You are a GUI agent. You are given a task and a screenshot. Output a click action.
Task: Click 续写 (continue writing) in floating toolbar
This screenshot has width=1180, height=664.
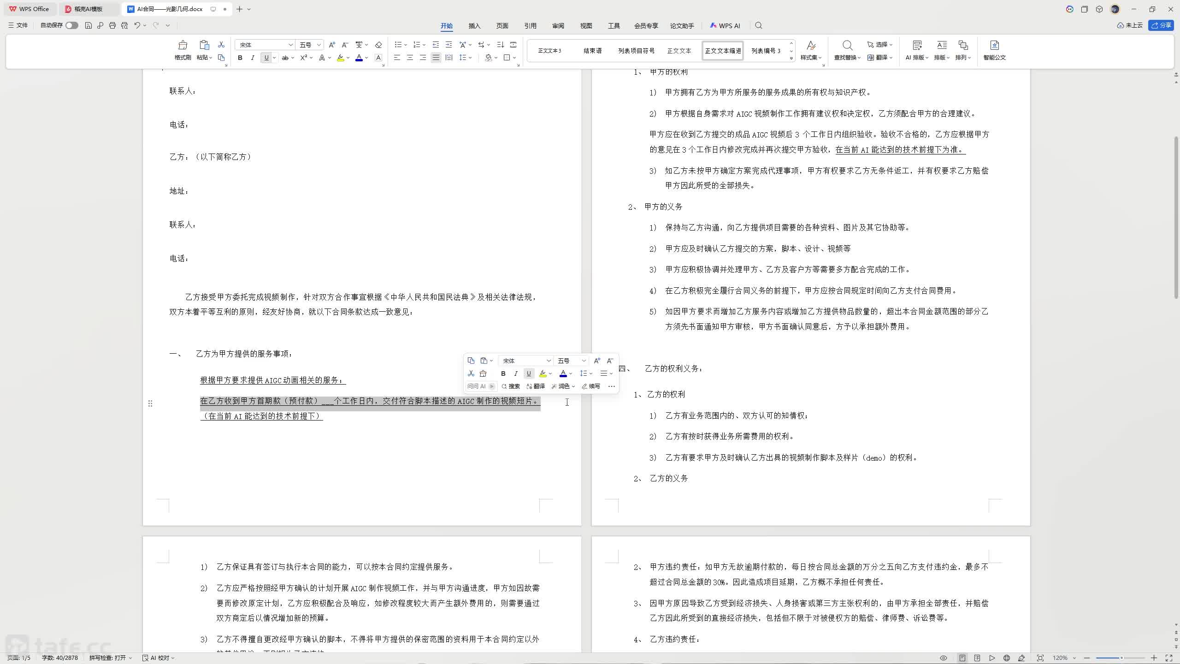point(591,386)
